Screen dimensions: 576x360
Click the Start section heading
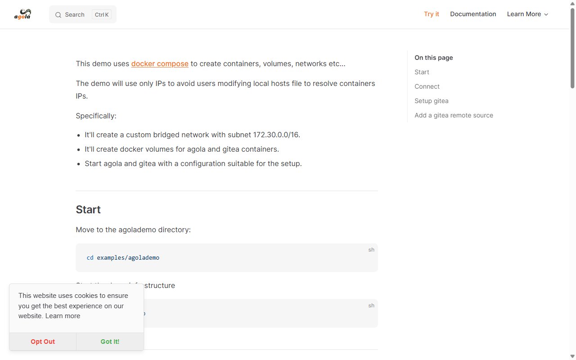point(88,210)
